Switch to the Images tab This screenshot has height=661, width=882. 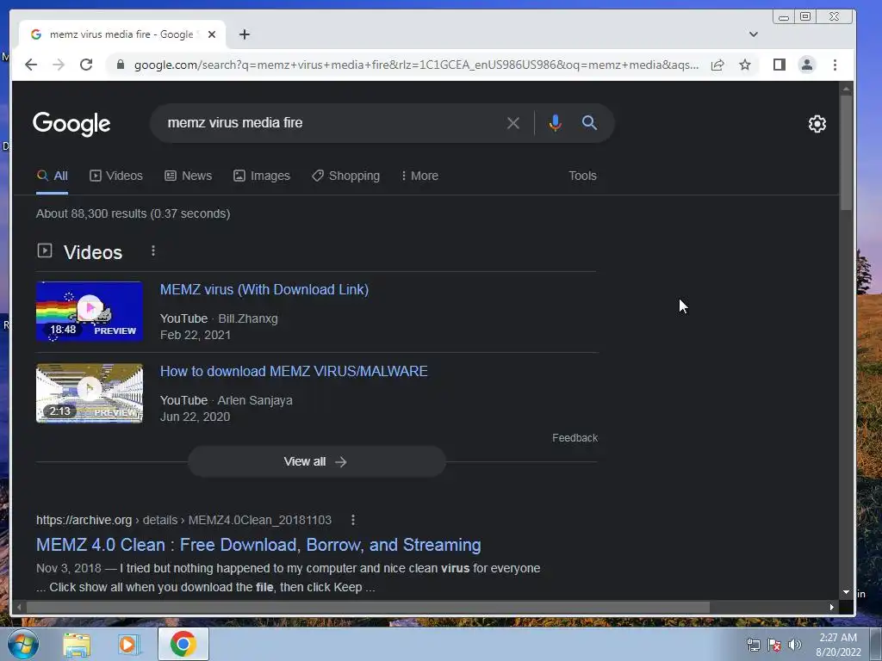[262, 176]
